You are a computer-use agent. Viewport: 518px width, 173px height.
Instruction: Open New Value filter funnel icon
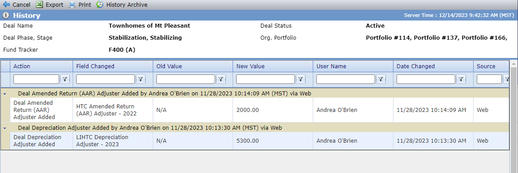pos(301,79)
